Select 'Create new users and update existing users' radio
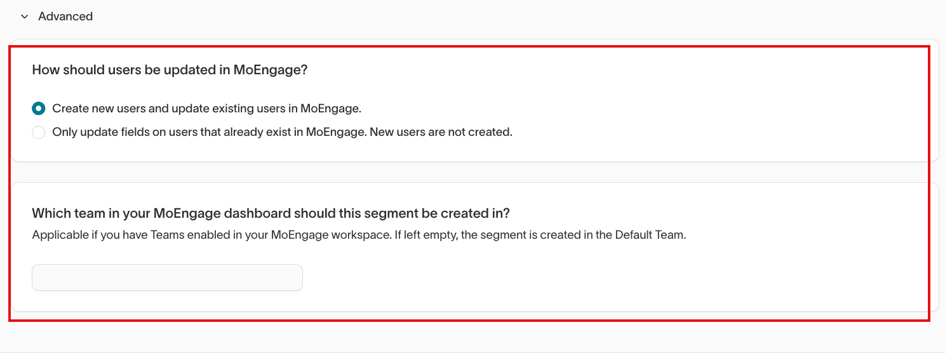 [x=39, y=109]
